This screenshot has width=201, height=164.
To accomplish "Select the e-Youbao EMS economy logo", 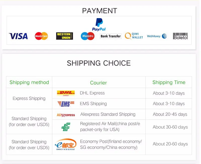I will pyautogui.click(x=66, y=144).
